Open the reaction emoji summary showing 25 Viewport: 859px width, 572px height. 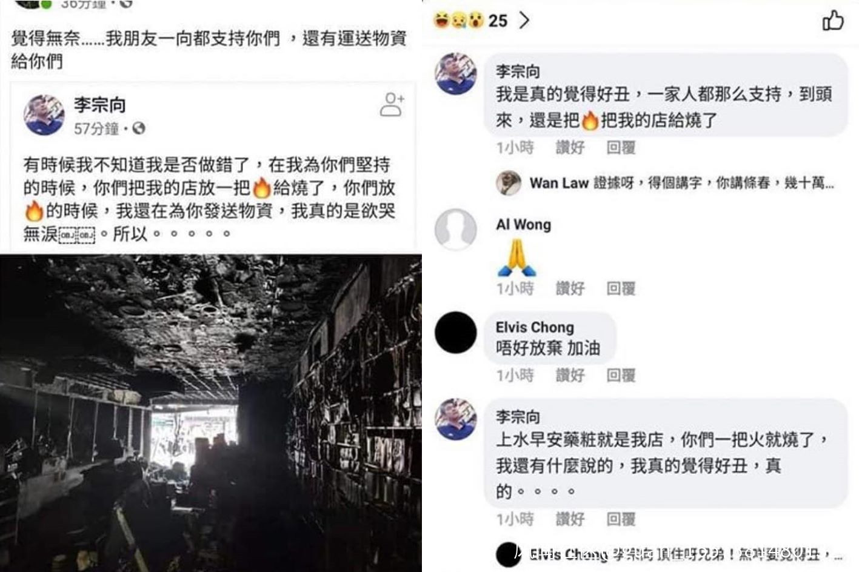point(470,21)
